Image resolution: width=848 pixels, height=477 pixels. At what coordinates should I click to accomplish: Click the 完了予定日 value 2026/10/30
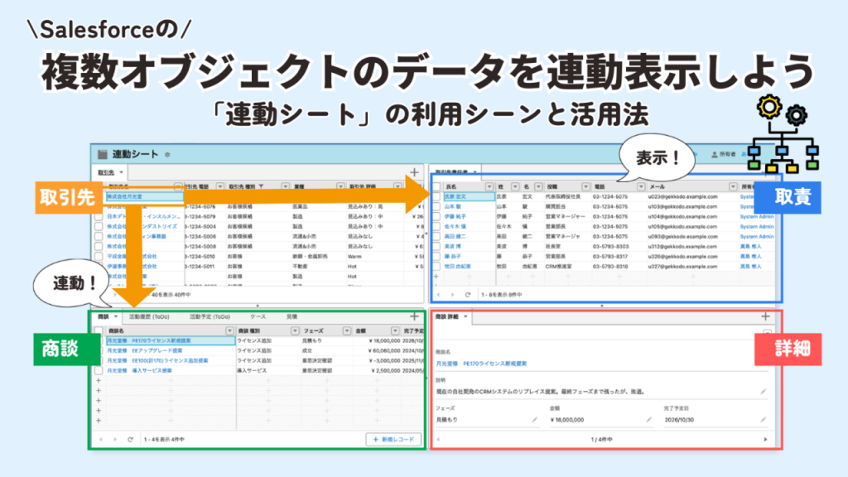pos(679,420)
